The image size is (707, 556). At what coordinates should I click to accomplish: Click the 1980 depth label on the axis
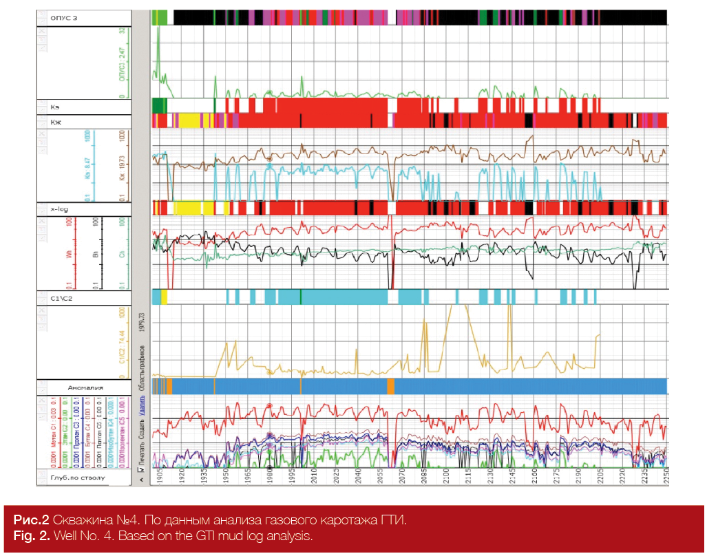[x=270, y=475]
